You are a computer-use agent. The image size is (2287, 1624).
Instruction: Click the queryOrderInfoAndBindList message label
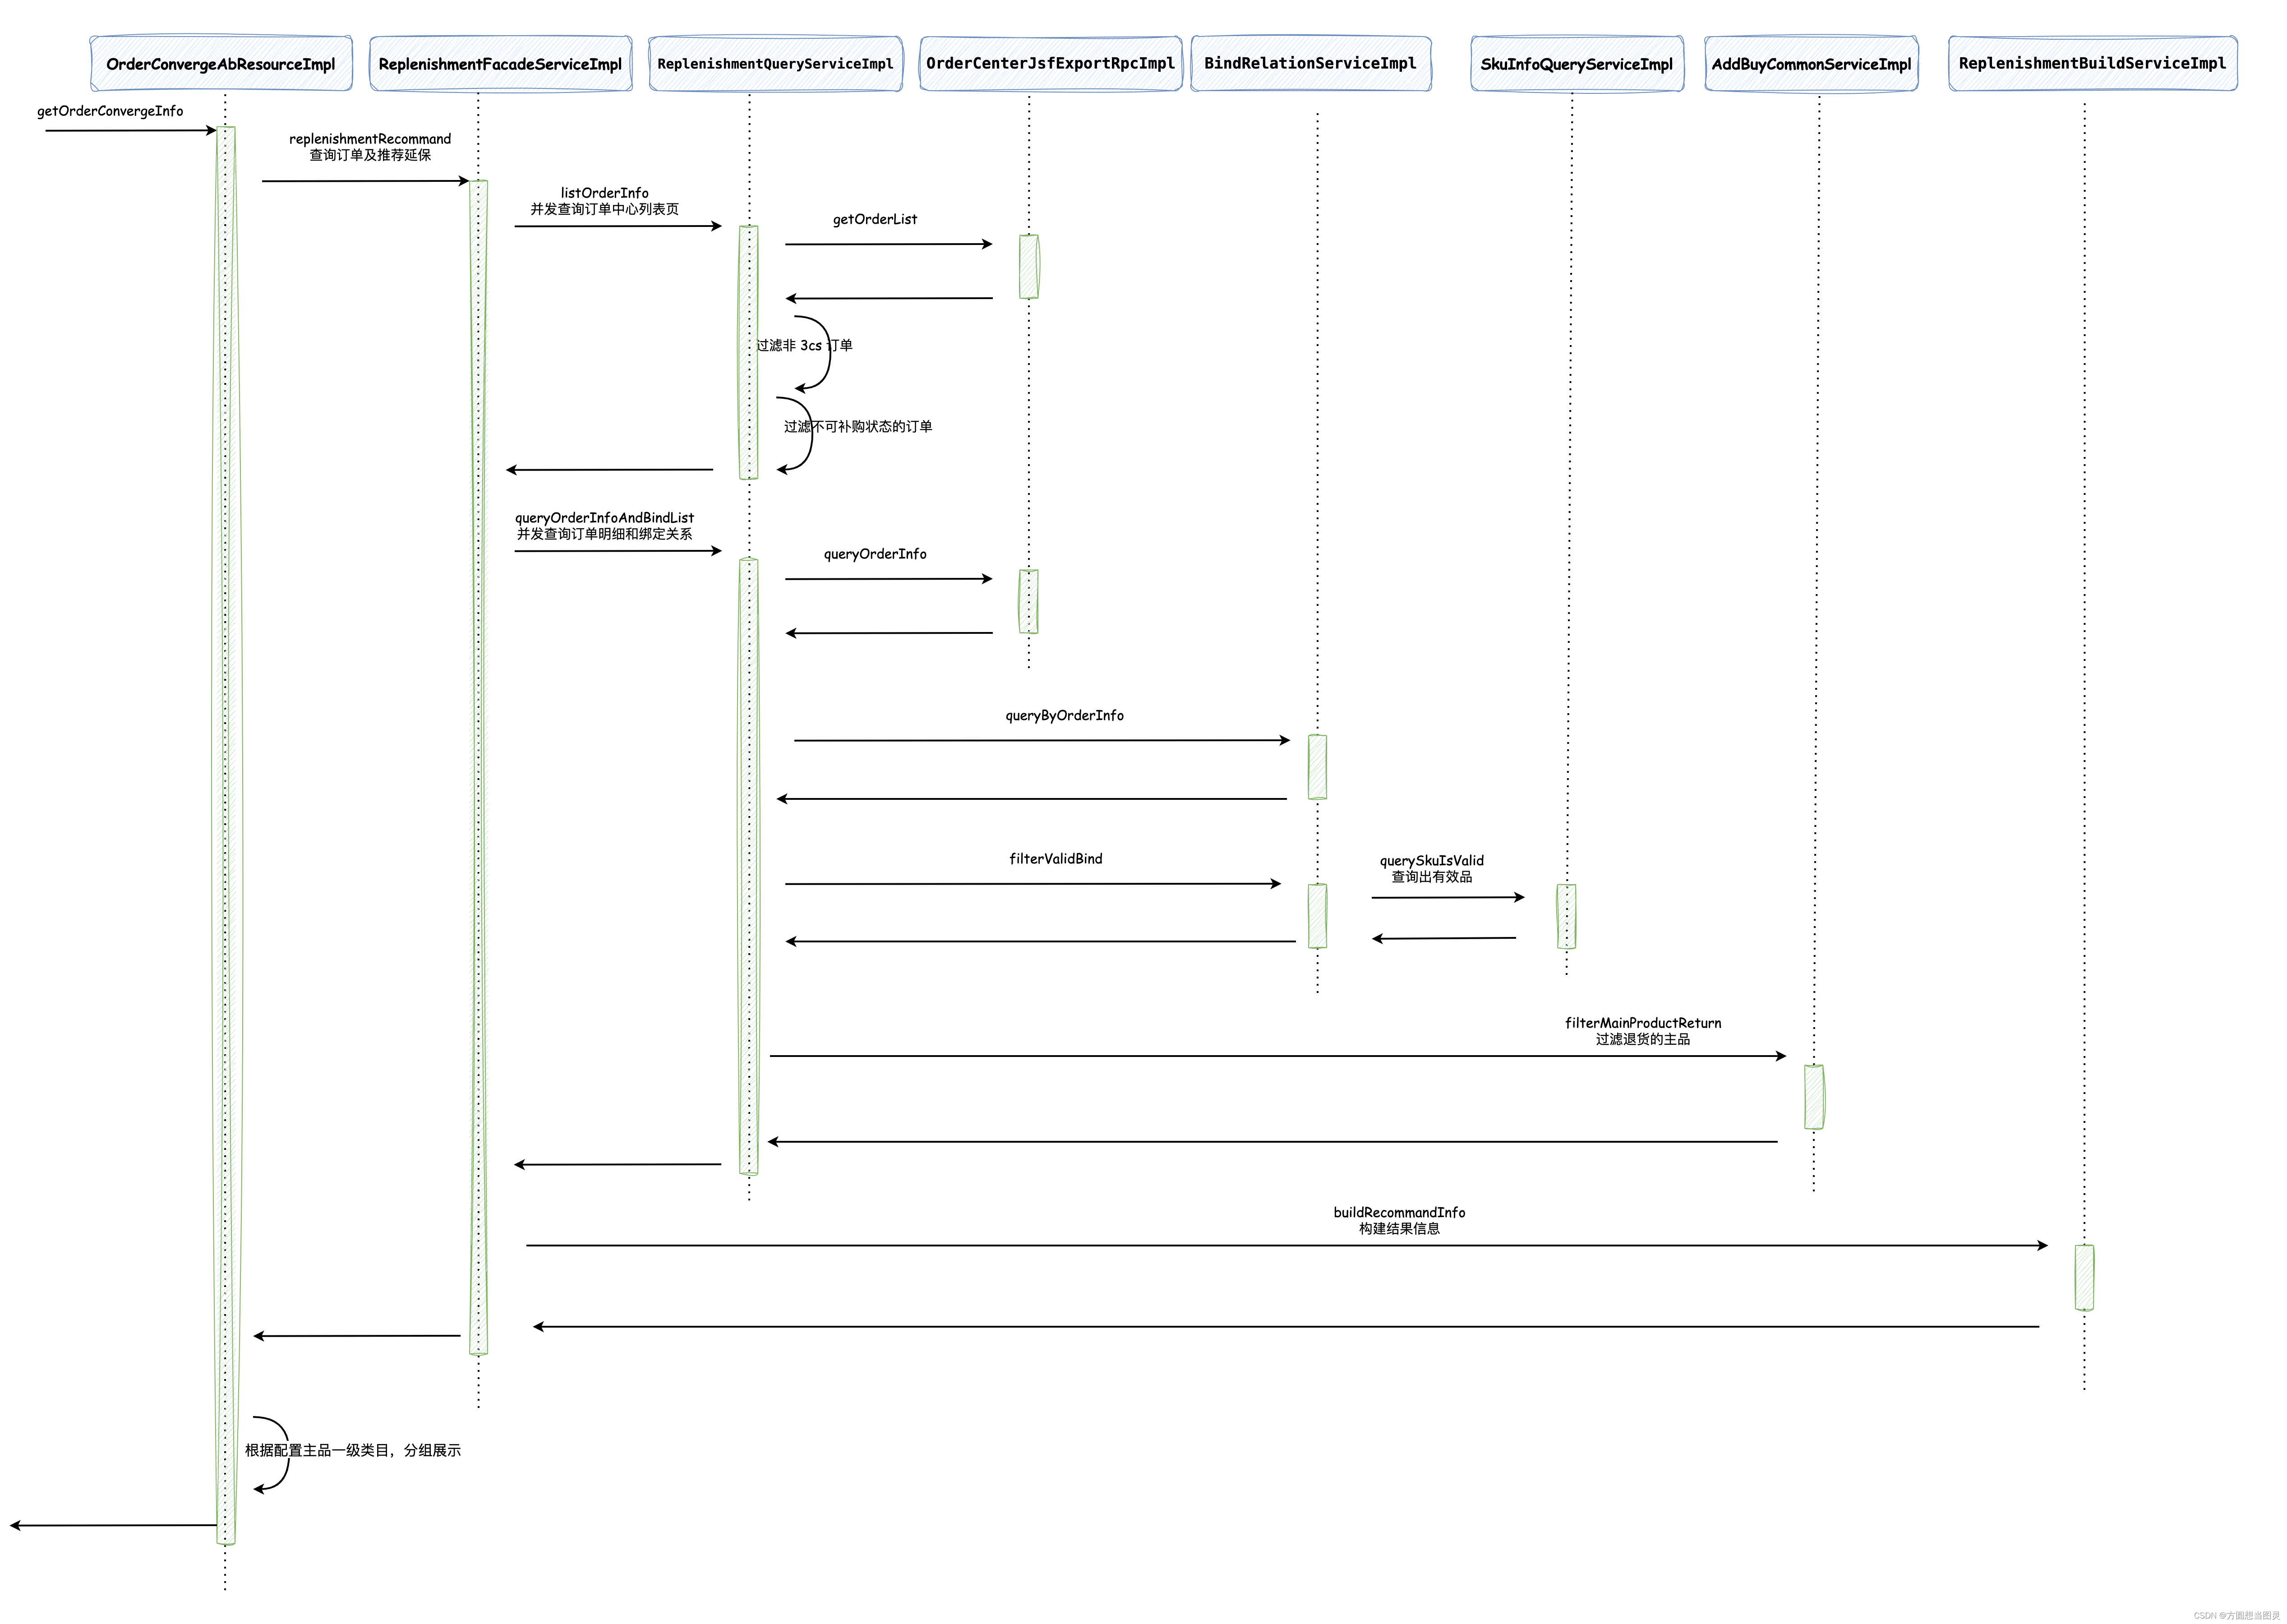pos(604,518)
